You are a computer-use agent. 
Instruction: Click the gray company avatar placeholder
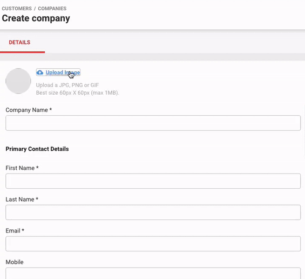18,81
